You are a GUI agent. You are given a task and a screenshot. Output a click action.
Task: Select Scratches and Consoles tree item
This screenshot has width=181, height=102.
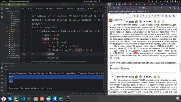tap(14, 57)
